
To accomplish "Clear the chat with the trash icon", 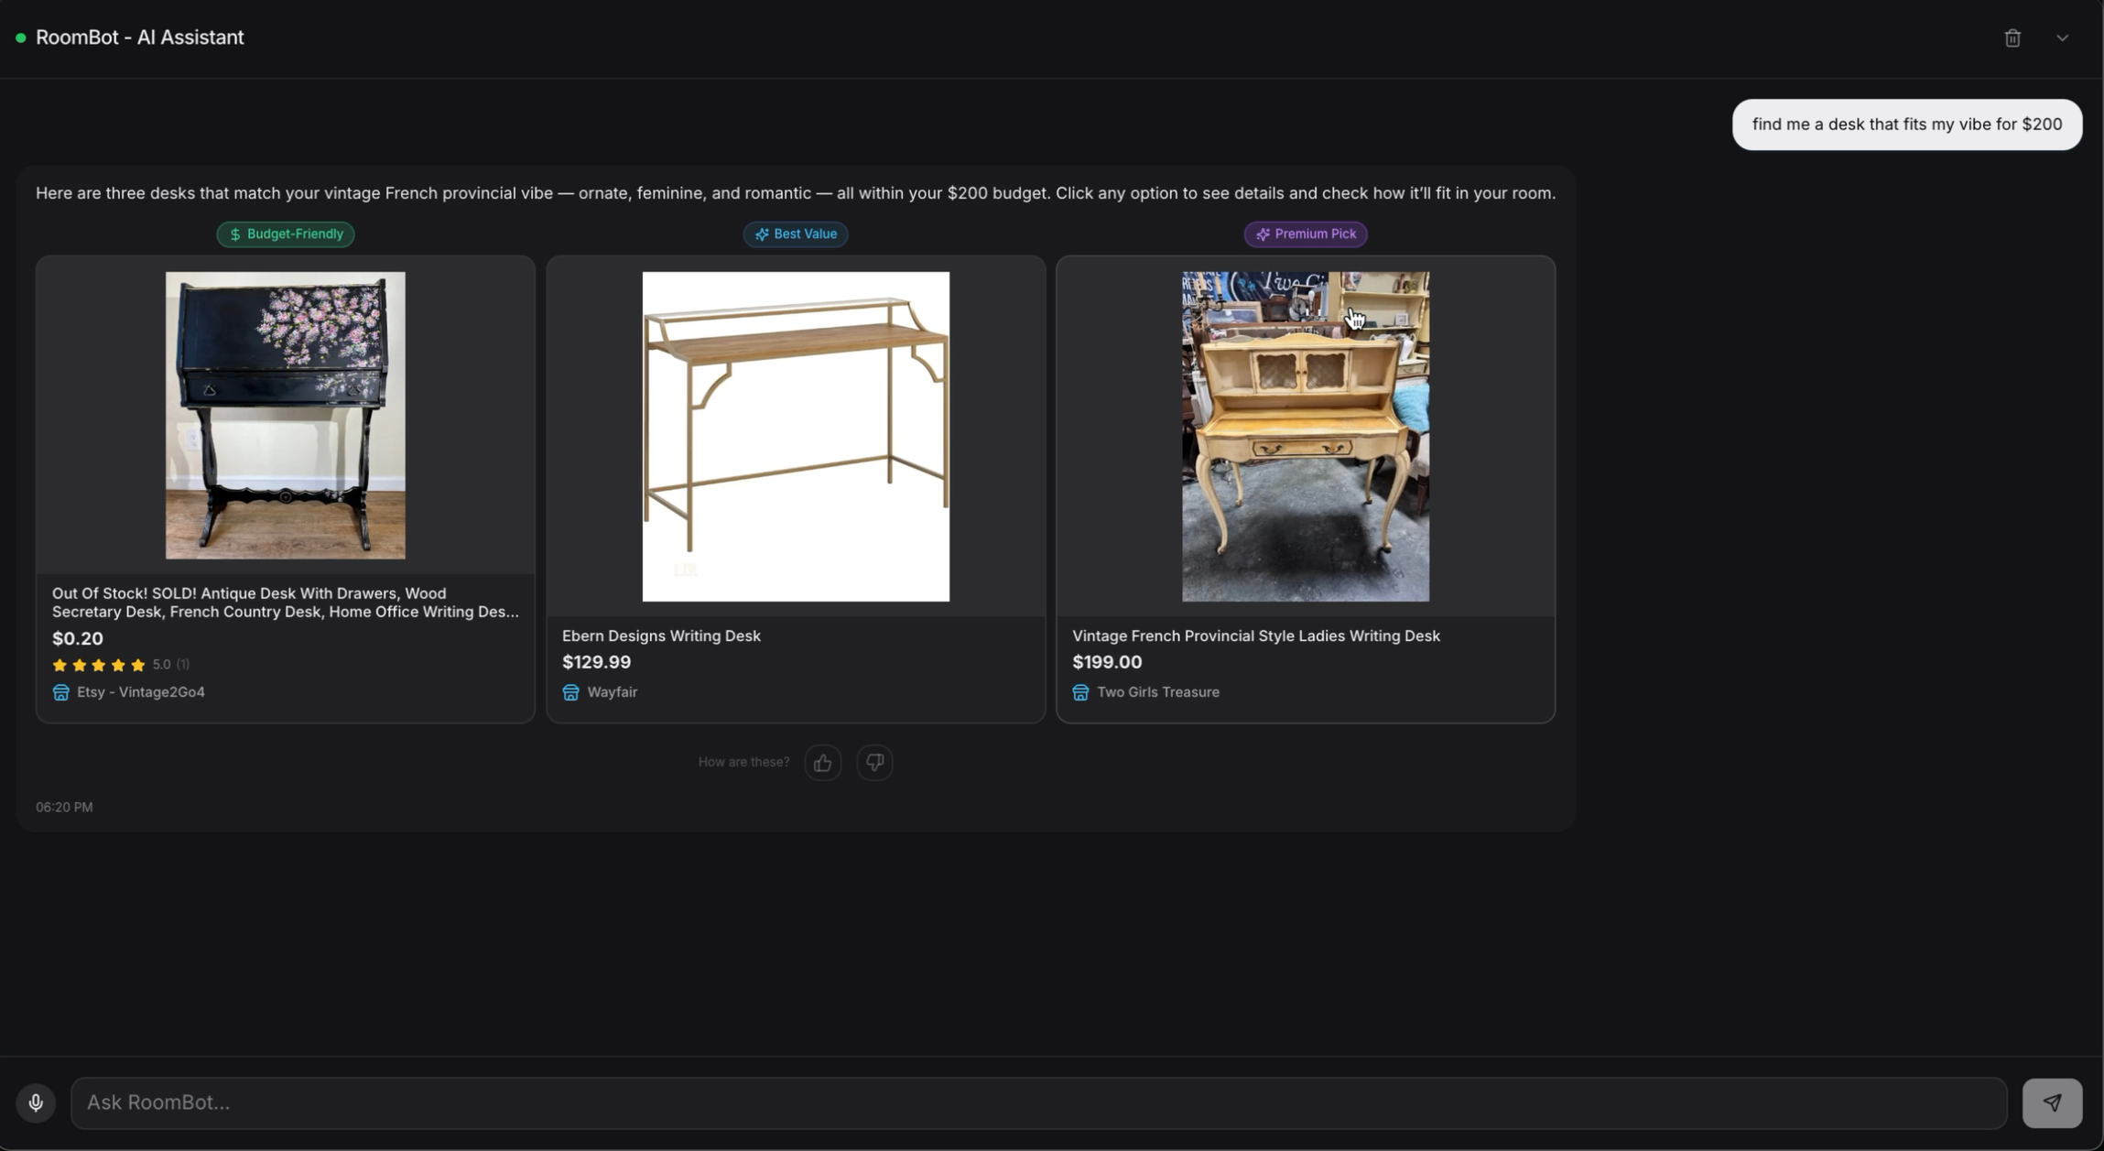I will pos(2012,37).
